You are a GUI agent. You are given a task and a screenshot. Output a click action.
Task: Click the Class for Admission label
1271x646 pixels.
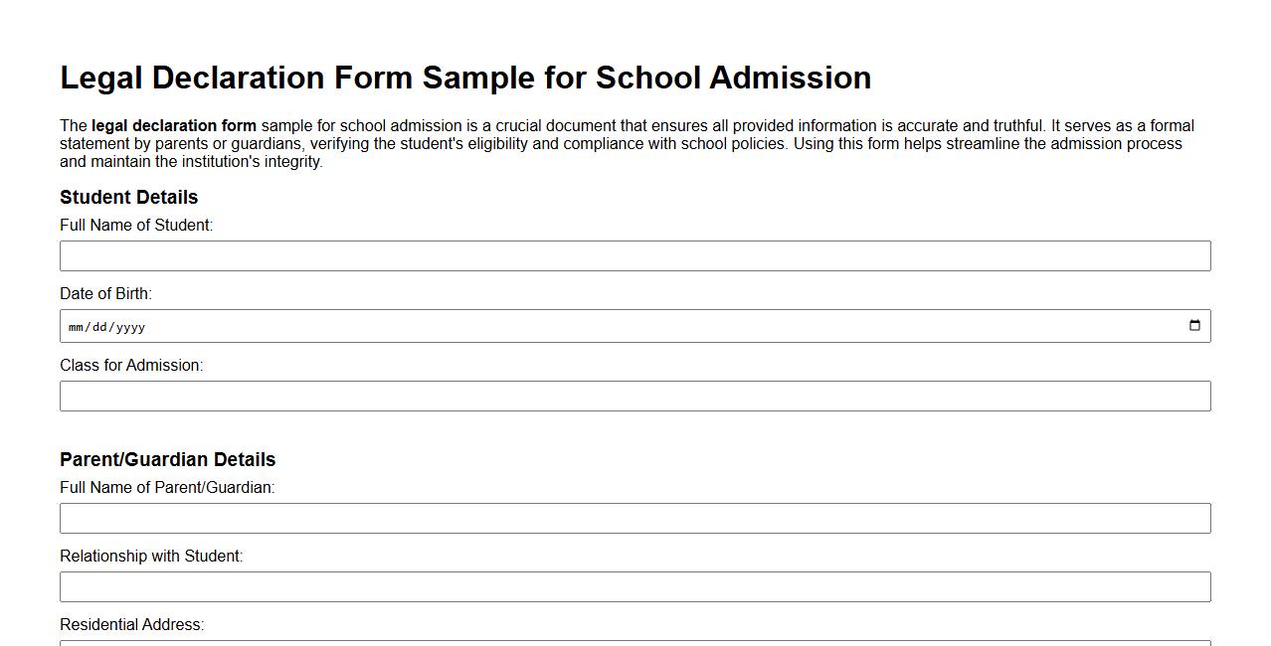(x=131, y=365)
